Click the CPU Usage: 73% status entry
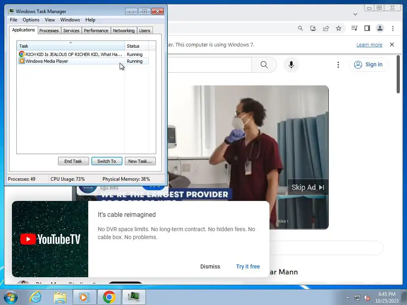This screenshot has height=305, width=407. point(68,179)
